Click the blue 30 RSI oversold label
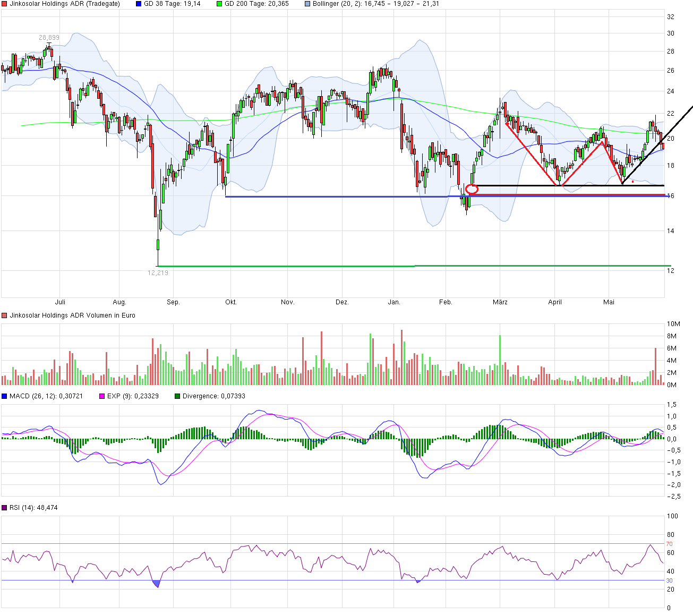The image size is (693, 615). point(670,580)
